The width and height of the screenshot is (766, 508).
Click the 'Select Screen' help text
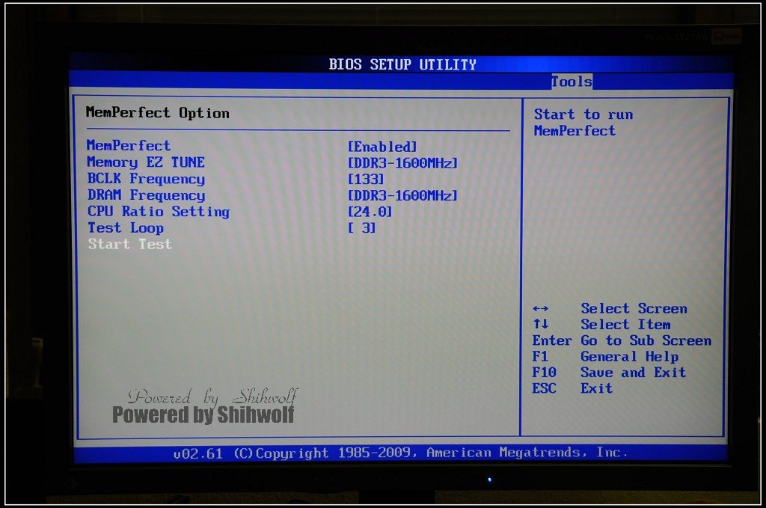pyautogui.click(x=634, y=308)
